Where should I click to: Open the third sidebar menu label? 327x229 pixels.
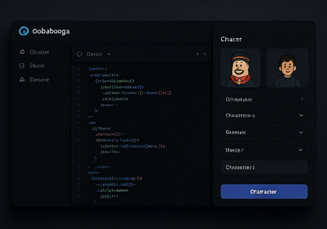pyautogui.click(x=39, y=80)
